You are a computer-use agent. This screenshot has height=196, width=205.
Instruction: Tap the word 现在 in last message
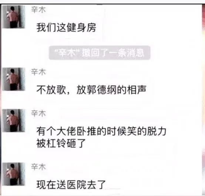(x=46, y=184)
